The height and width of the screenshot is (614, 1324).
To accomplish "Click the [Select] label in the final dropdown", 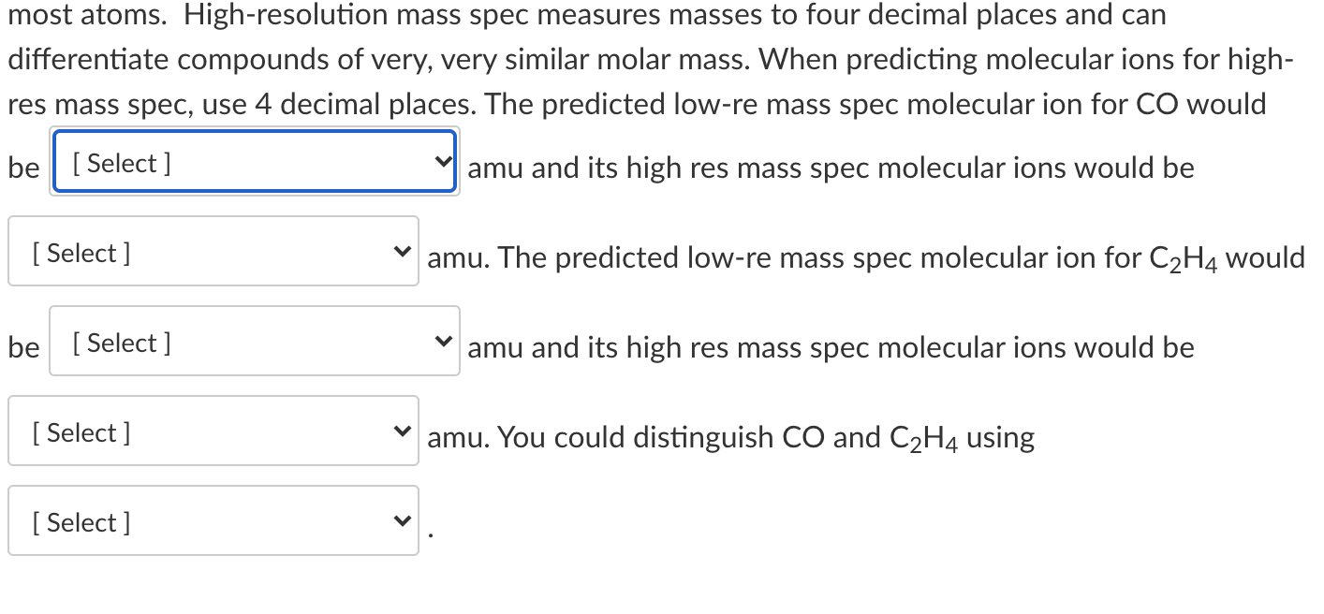I will pos(80,521).
